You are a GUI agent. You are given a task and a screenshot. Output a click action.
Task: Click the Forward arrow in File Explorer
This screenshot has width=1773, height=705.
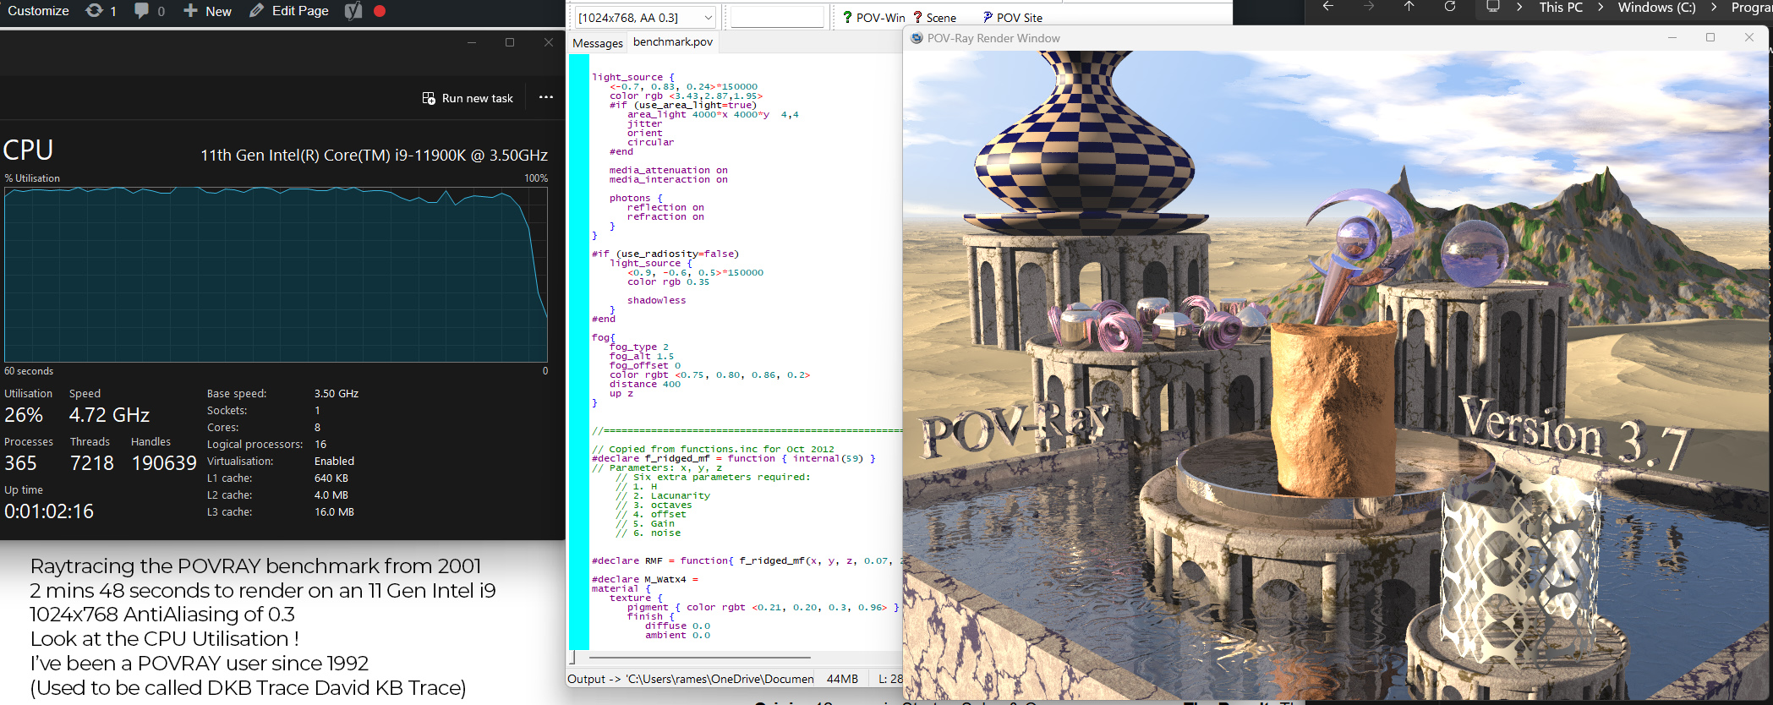[1368, 7]
